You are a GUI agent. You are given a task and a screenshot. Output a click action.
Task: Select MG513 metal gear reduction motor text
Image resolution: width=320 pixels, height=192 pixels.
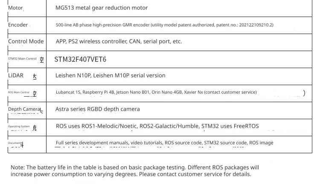click(102, 8)
